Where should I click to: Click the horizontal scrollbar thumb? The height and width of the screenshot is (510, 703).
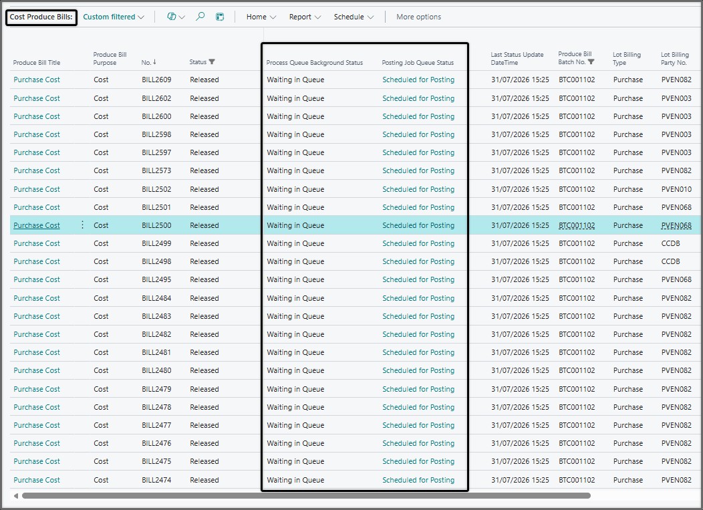click(306, 496)
